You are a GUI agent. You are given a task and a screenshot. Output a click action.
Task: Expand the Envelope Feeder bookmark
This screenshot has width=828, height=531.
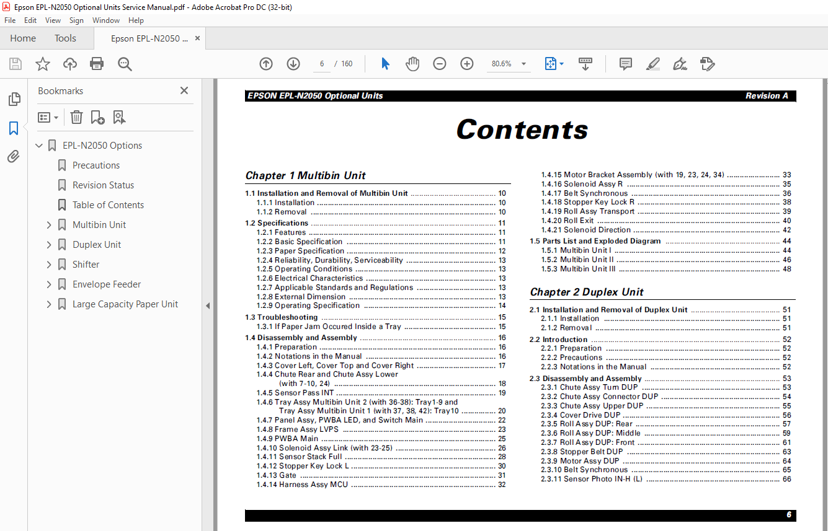(x=49, y=284)
